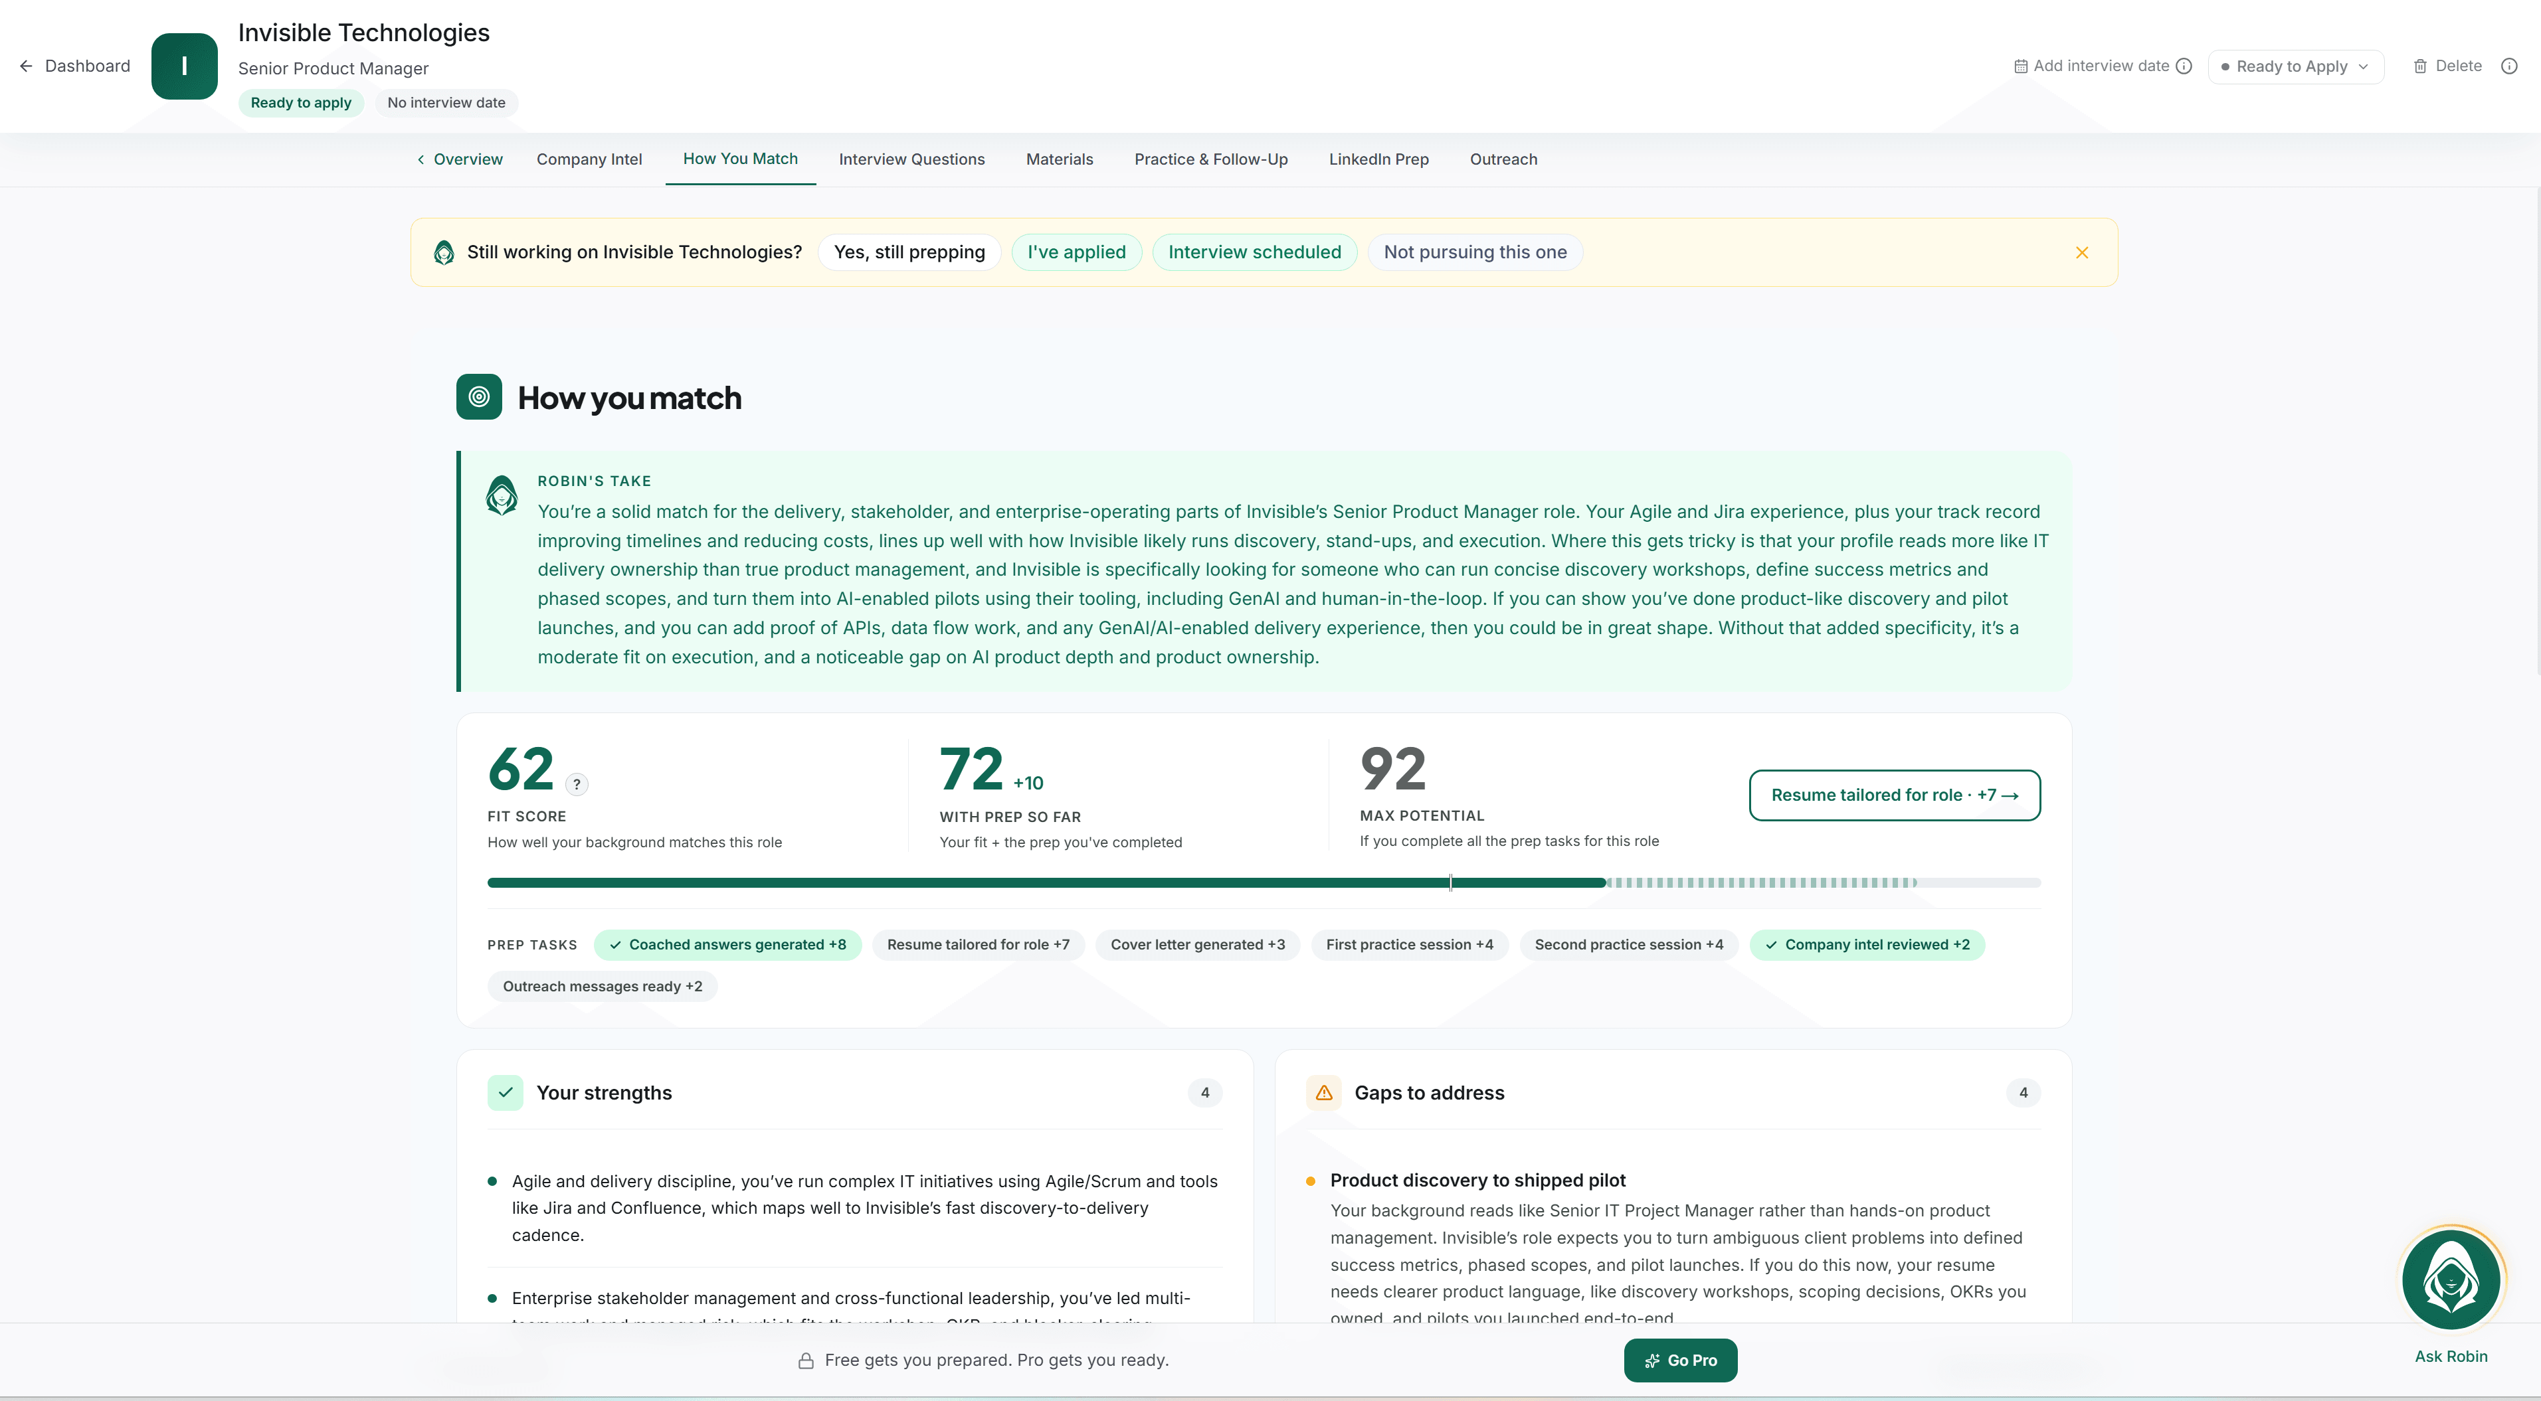This screenshot has height=1401, width=2541.
Task: Open the Practice & Follow-Up tab
Action: (1210, 159)
